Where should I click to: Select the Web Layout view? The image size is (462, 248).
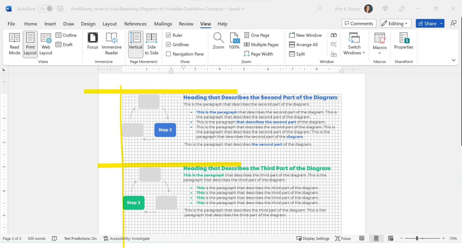46,44
